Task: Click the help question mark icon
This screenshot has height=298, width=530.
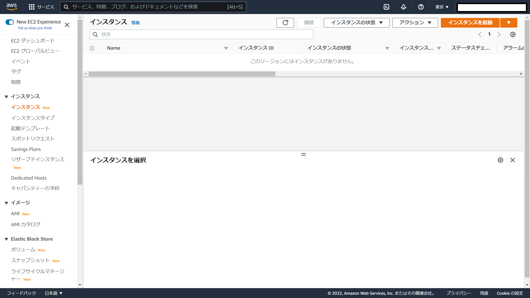Action: [421, 7]
